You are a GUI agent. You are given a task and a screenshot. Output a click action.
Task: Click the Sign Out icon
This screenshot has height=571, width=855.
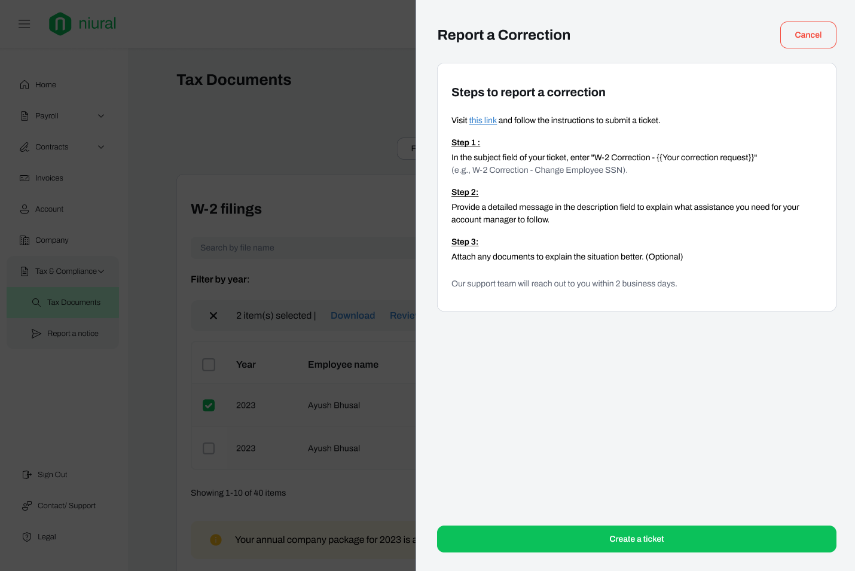click(x=27, y=475)
